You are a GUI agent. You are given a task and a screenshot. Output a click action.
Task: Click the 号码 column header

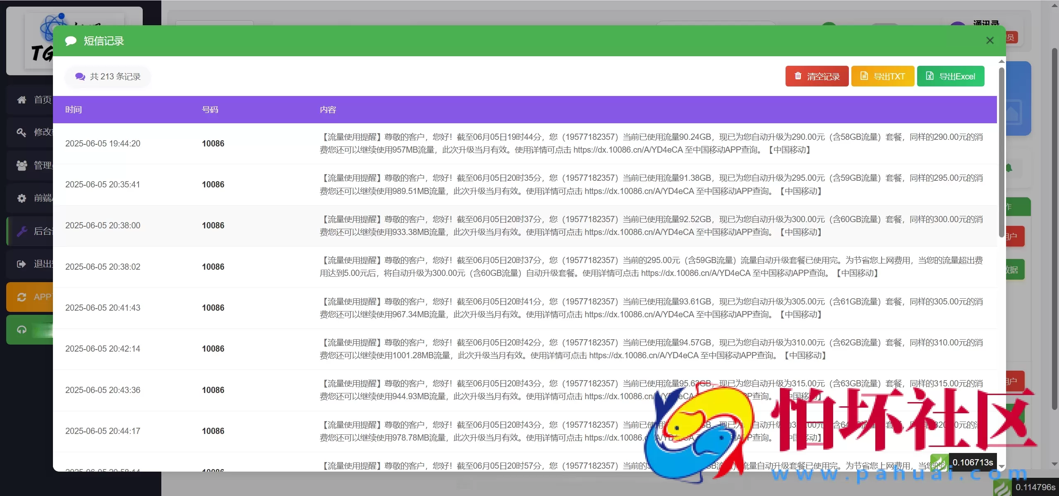coord(210,110)
